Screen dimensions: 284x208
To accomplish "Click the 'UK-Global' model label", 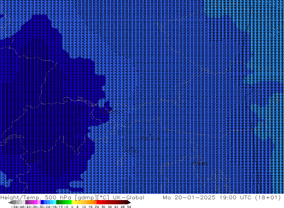I will [x=128, y=197].
